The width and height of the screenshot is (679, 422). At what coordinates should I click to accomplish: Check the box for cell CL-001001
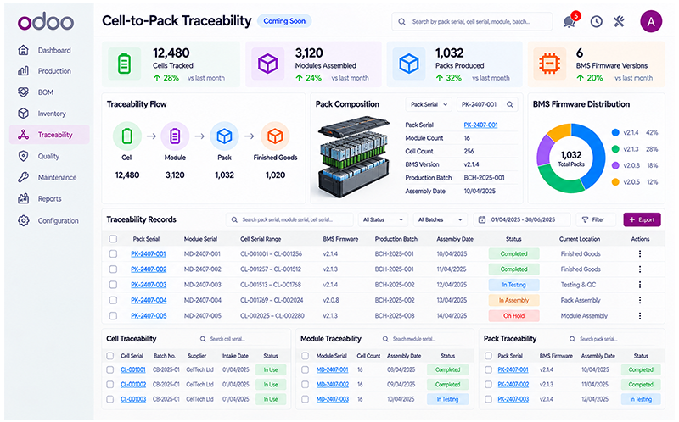[110, 369]
